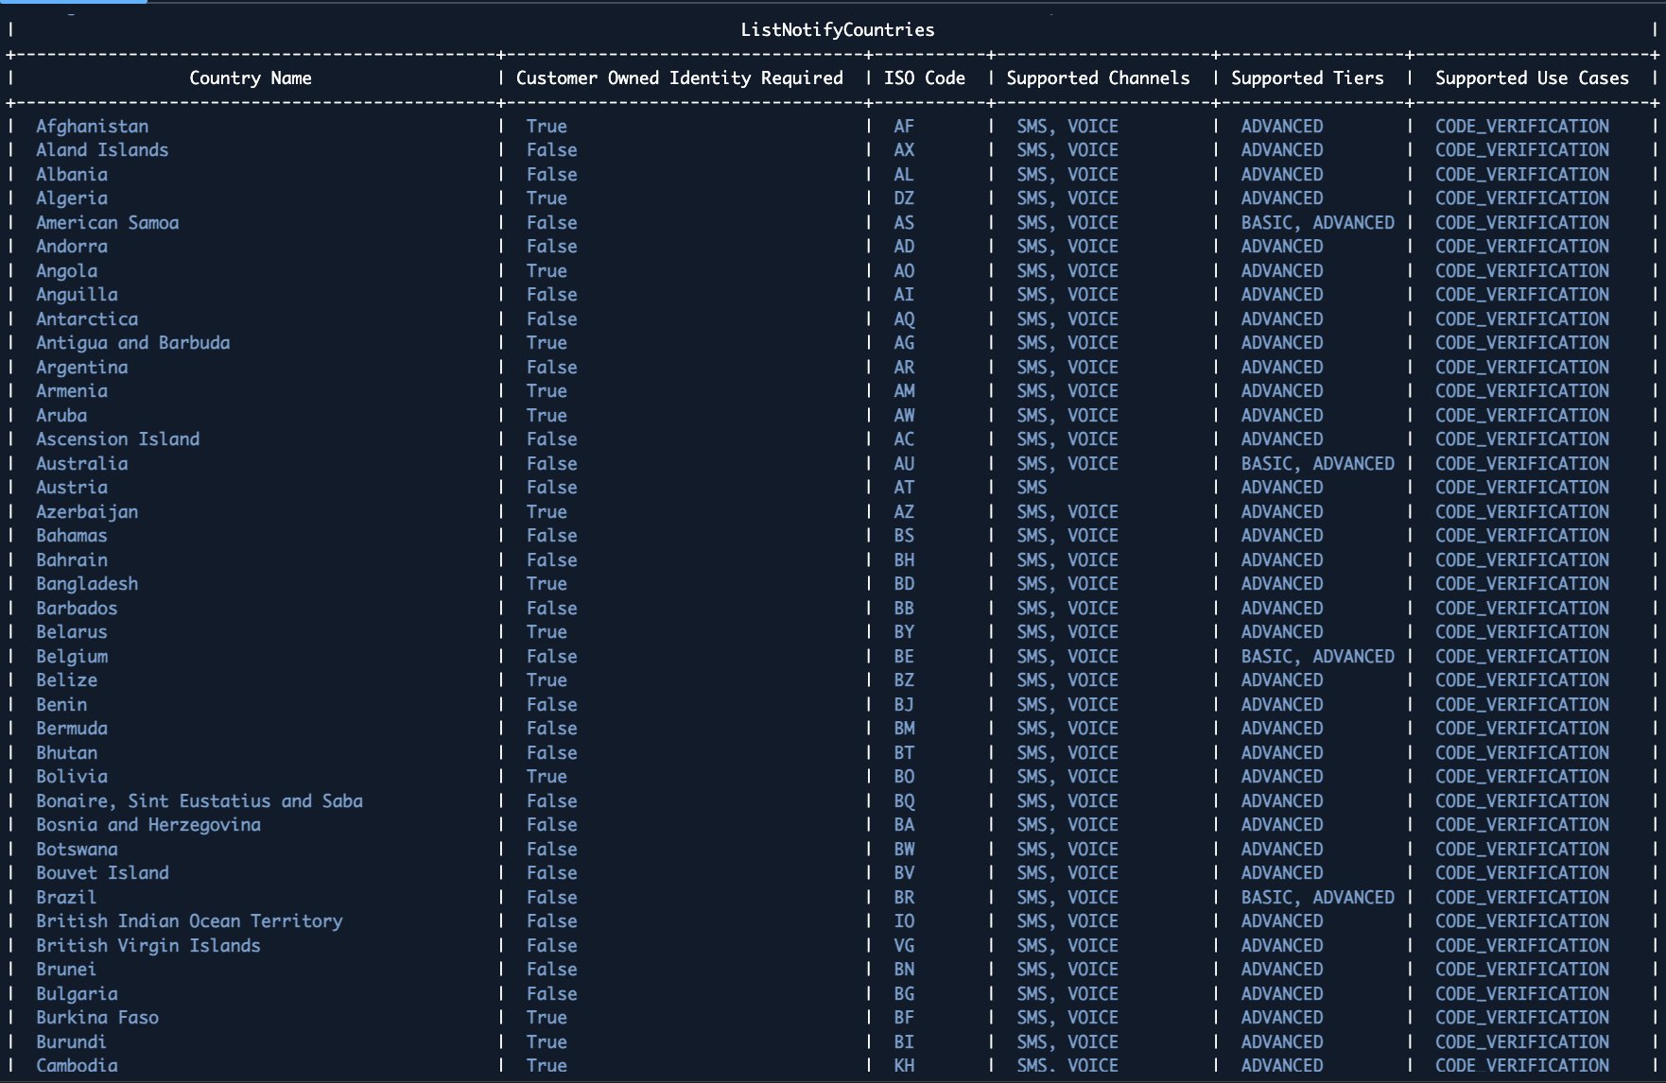
Task: Click Afghanistan's True identity required value
Action: [x=547, y=126]
